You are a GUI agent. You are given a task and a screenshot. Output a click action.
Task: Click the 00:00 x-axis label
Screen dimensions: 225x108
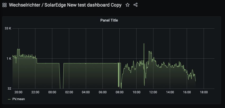(52, 92)
